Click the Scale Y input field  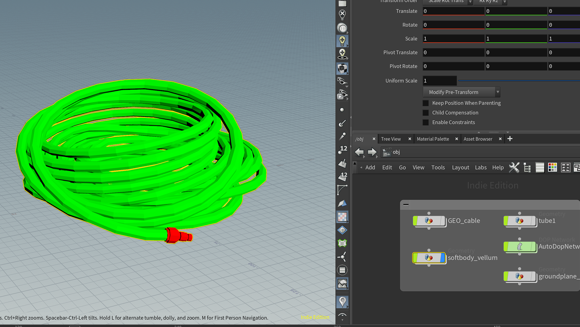coord(516,39)
